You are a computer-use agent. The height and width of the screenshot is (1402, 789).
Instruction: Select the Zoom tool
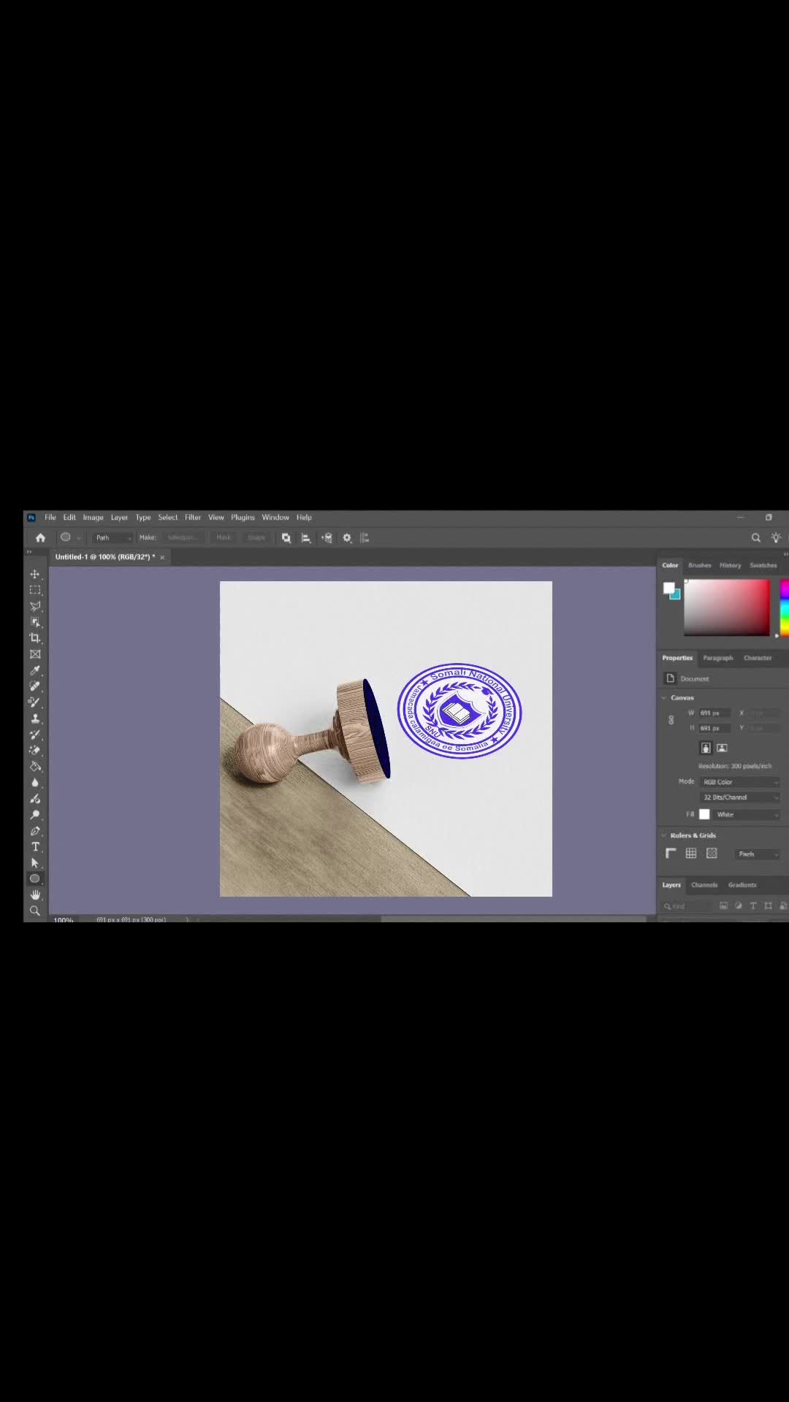34,911
